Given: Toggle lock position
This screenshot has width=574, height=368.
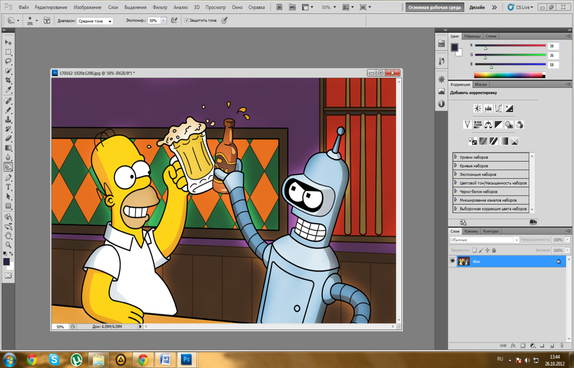Looking at the screenshot, I should click(487, 250).
